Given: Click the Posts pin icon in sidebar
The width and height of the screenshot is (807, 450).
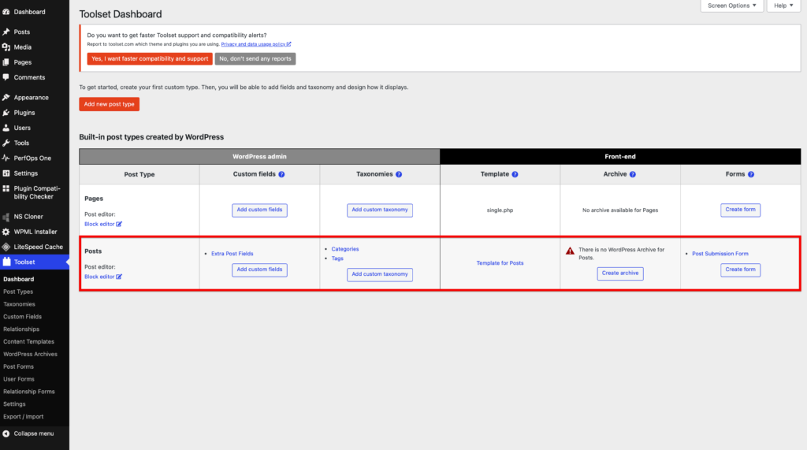Looking at the screenshot, I should 6,32.
